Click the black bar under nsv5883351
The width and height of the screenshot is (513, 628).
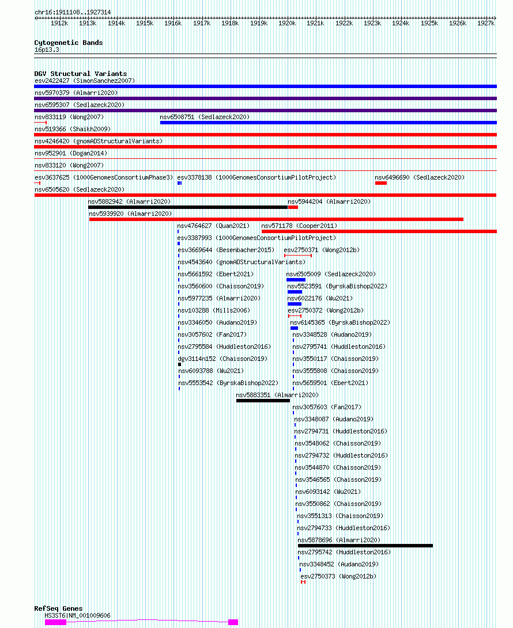click(263, 401)
